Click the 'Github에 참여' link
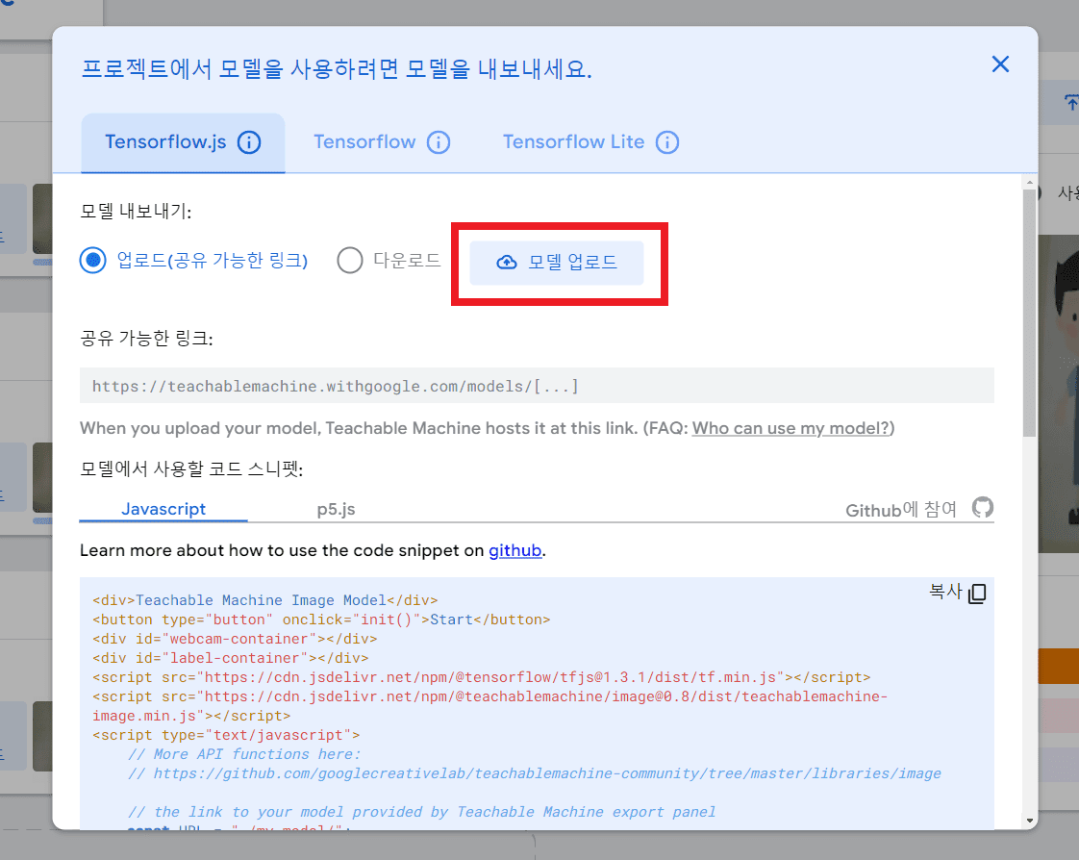This screenshot has height=860, width=1079. pos(901,510)
